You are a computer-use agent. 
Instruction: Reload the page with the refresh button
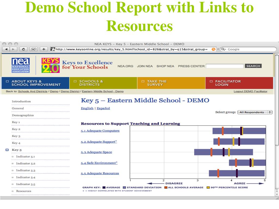(23, 49)
